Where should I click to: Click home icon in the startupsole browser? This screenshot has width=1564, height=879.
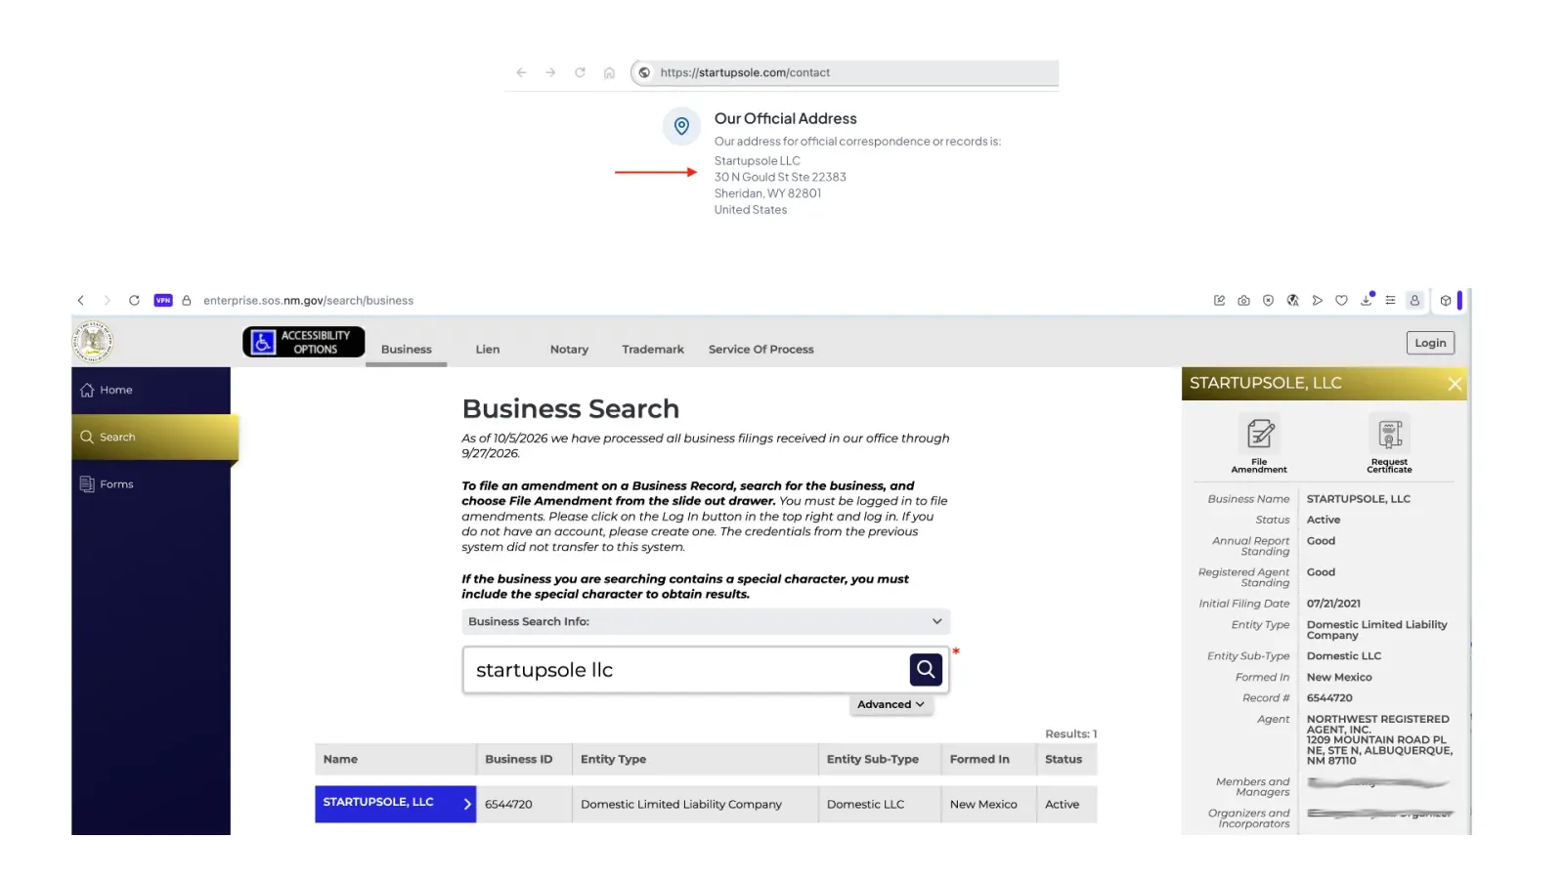tap(609, 72)
